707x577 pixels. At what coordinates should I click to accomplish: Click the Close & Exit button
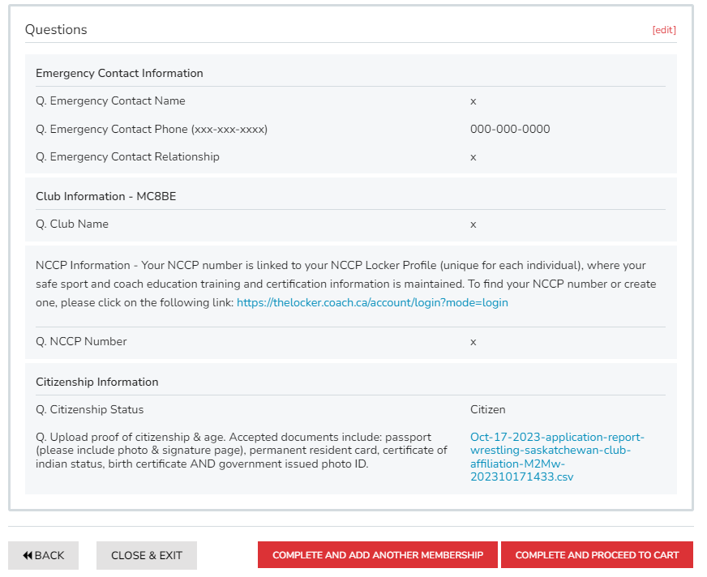147,555
